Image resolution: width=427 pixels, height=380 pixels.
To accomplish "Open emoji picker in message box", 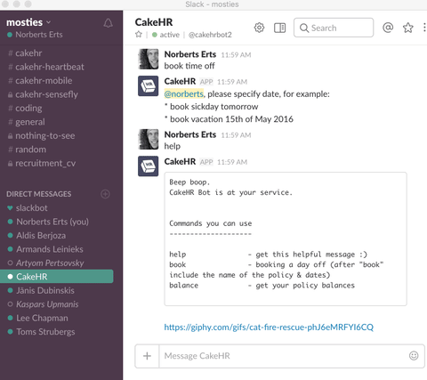I will pos(414,355).
